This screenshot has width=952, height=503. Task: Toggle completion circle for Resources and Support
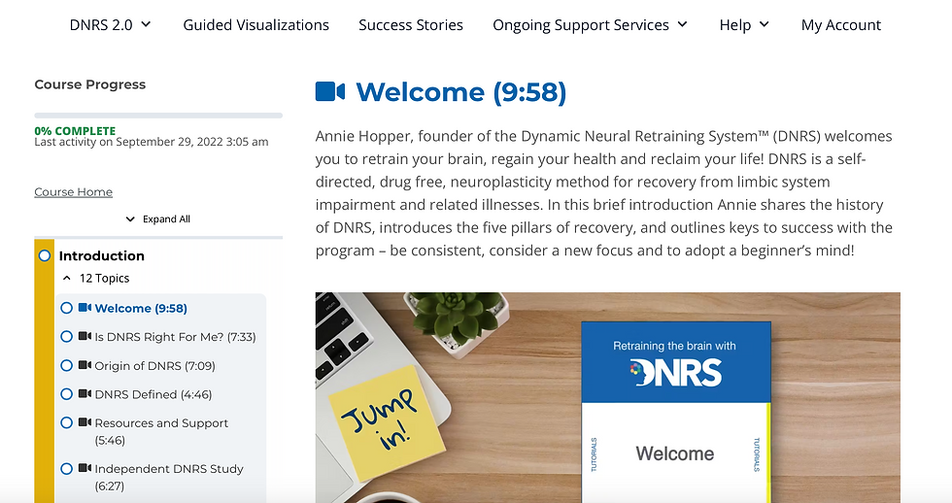(67, 423)
